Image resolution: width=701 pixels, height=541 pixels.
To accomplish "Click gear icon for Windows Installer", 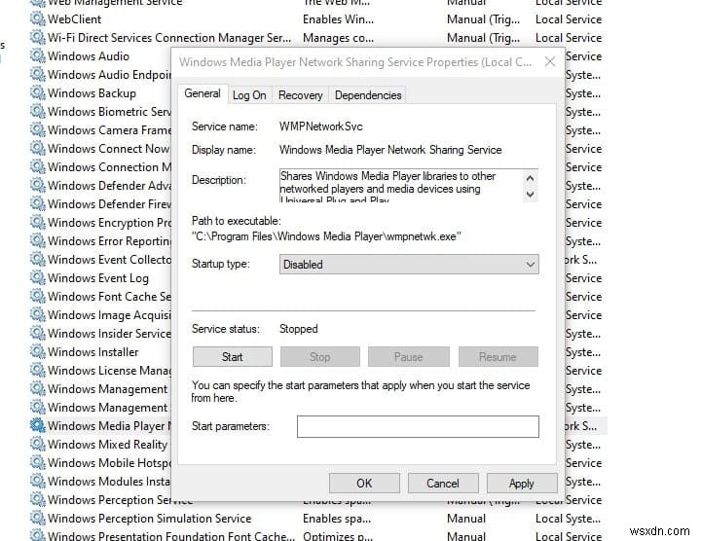I will 38,352.
